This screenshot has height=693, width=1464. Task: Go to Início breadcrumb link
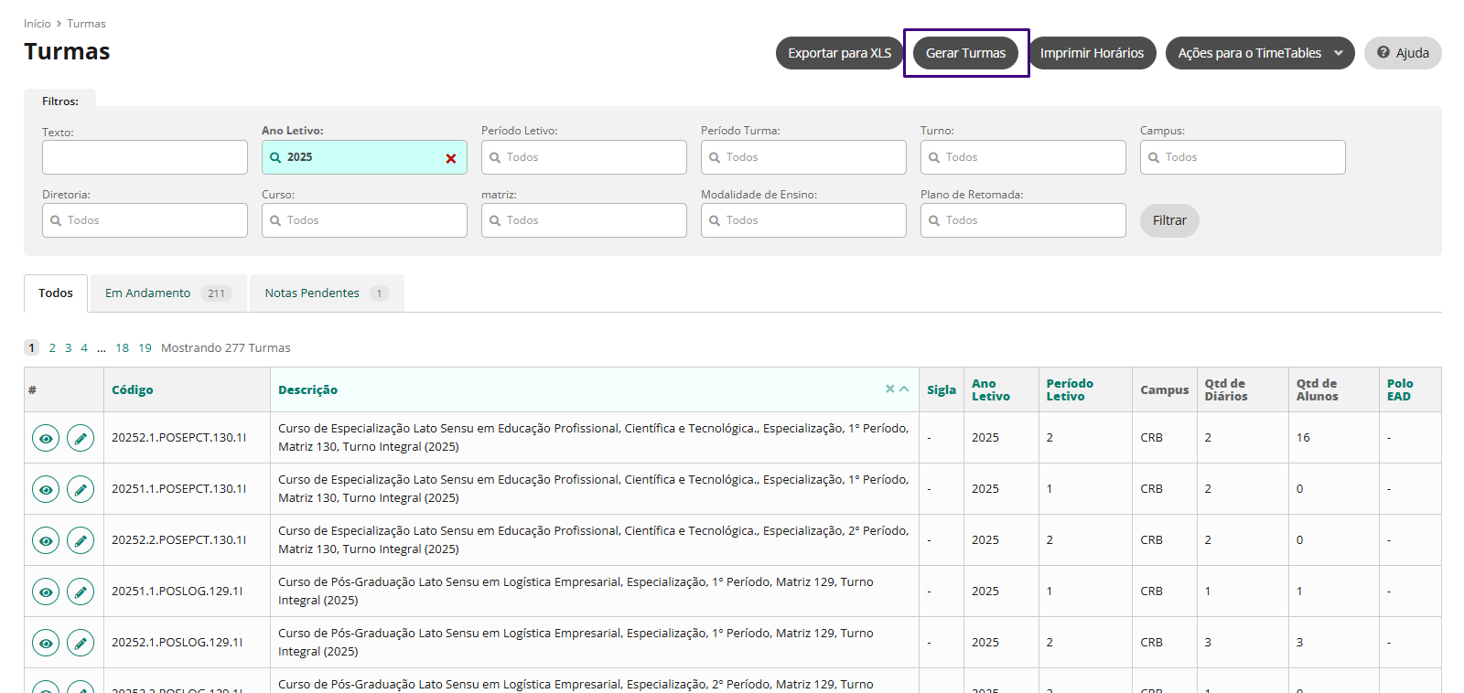tap(38, 24)
